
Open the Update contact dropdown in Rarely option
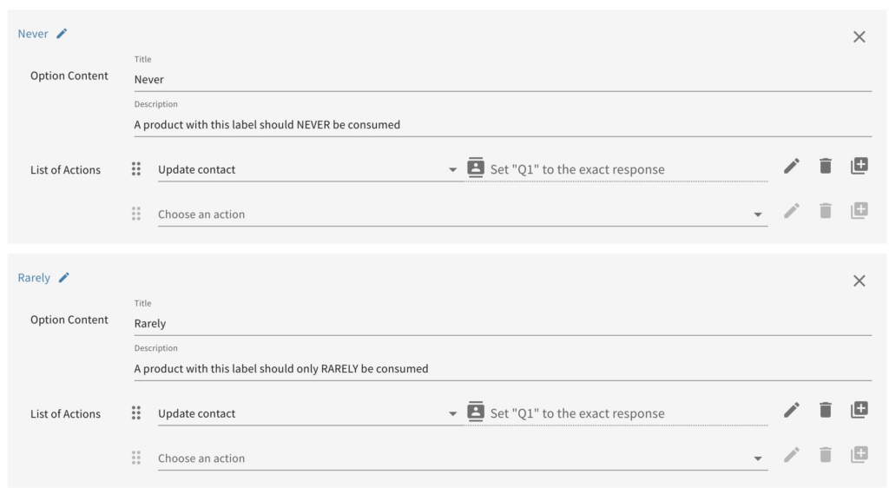click(x=452, y=414)
